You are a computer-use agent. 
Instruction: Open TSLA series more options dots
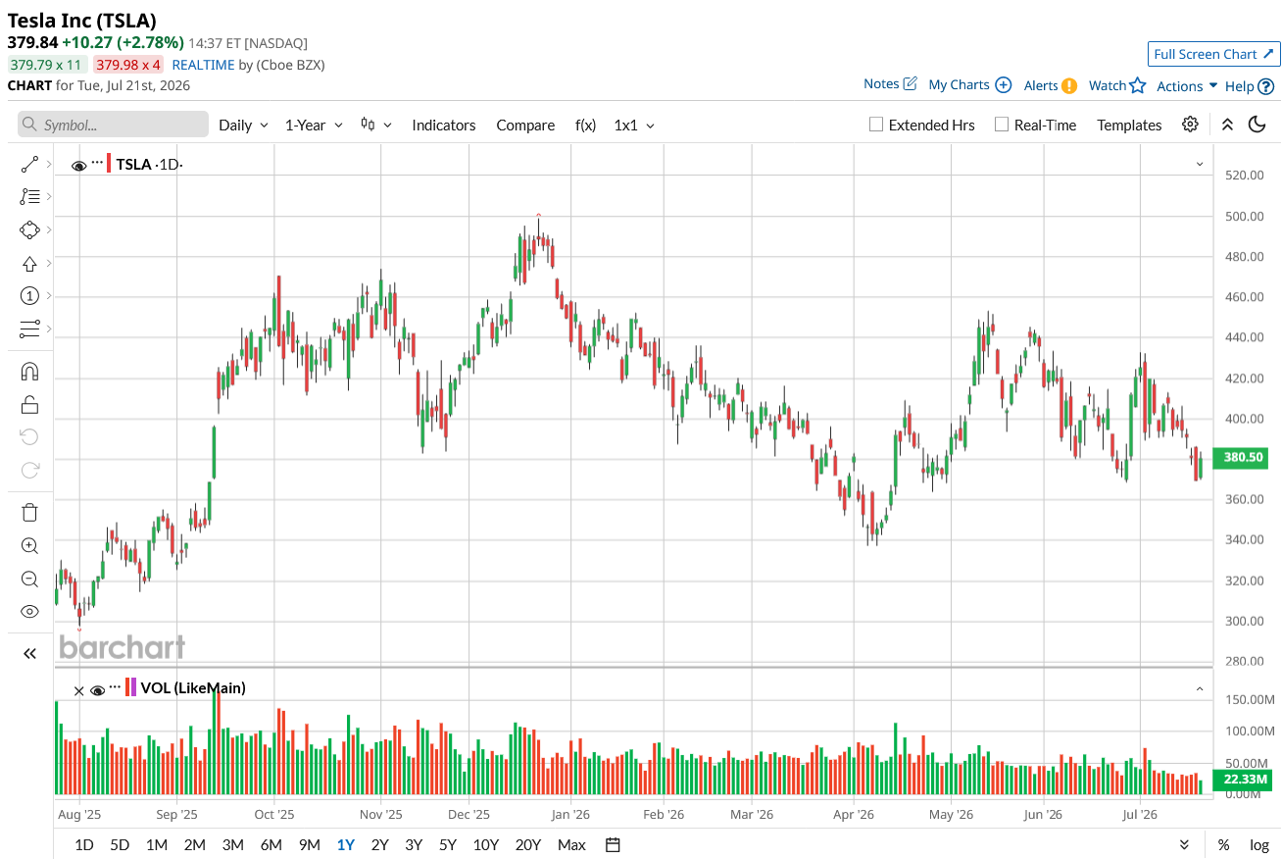[97, 162]
